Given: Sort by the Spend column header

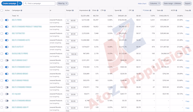Looking at the screenshot, I should coord(117,11).
